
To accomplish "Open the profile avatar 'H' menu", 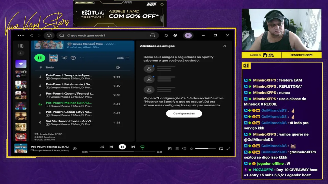I will tap(188, 36).
